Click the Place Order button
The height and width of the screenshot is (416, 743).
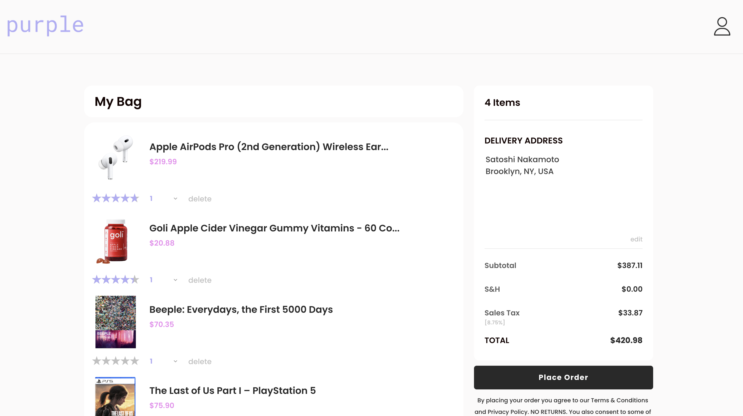(563, 377)
